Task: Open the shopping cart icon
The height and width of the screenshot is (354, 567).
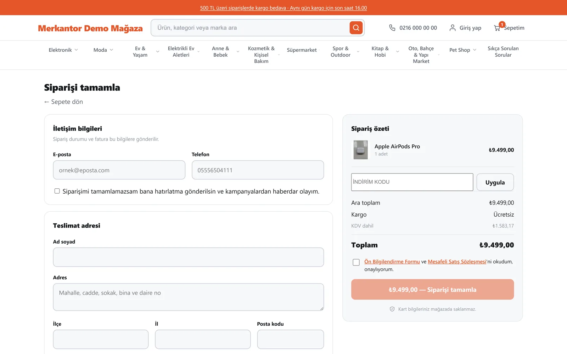Action: click(497, 28)
